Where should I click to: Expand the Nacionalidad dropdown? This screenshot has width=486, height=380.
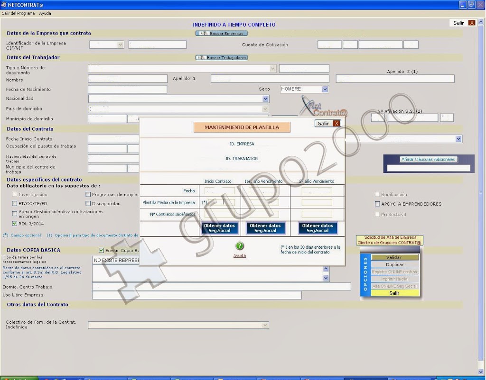point(265,99)
